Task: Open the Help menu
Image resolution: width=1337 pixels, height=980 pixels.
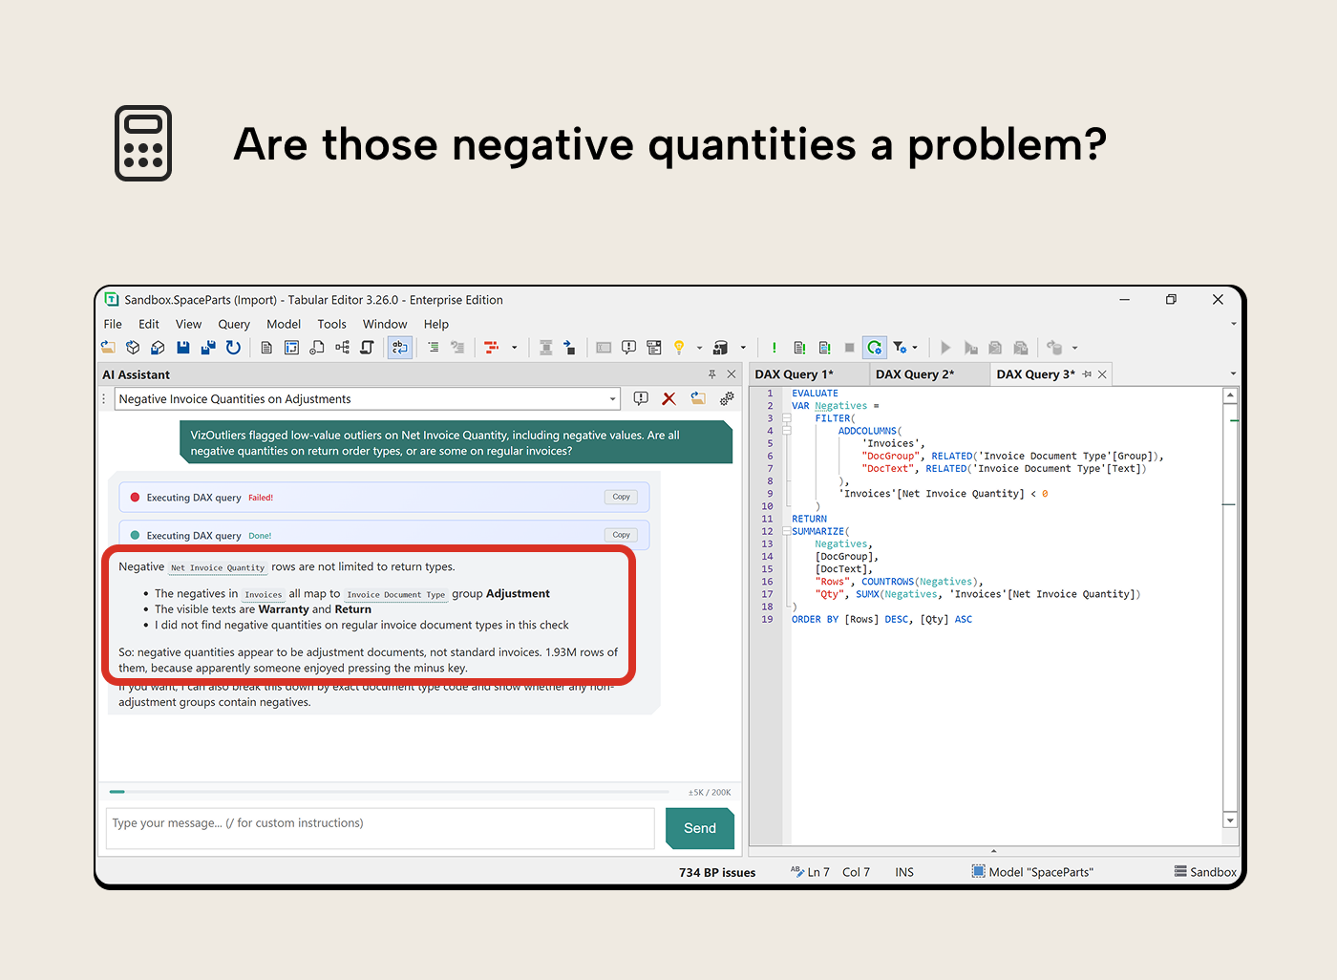Action: click(x=436, y=325)
